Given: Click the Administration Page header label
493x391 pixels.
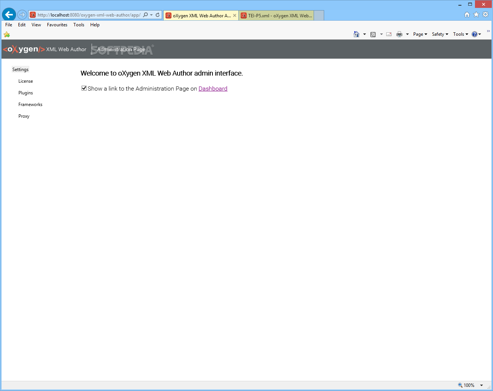Looking at the screenshot, I should 121,50.
